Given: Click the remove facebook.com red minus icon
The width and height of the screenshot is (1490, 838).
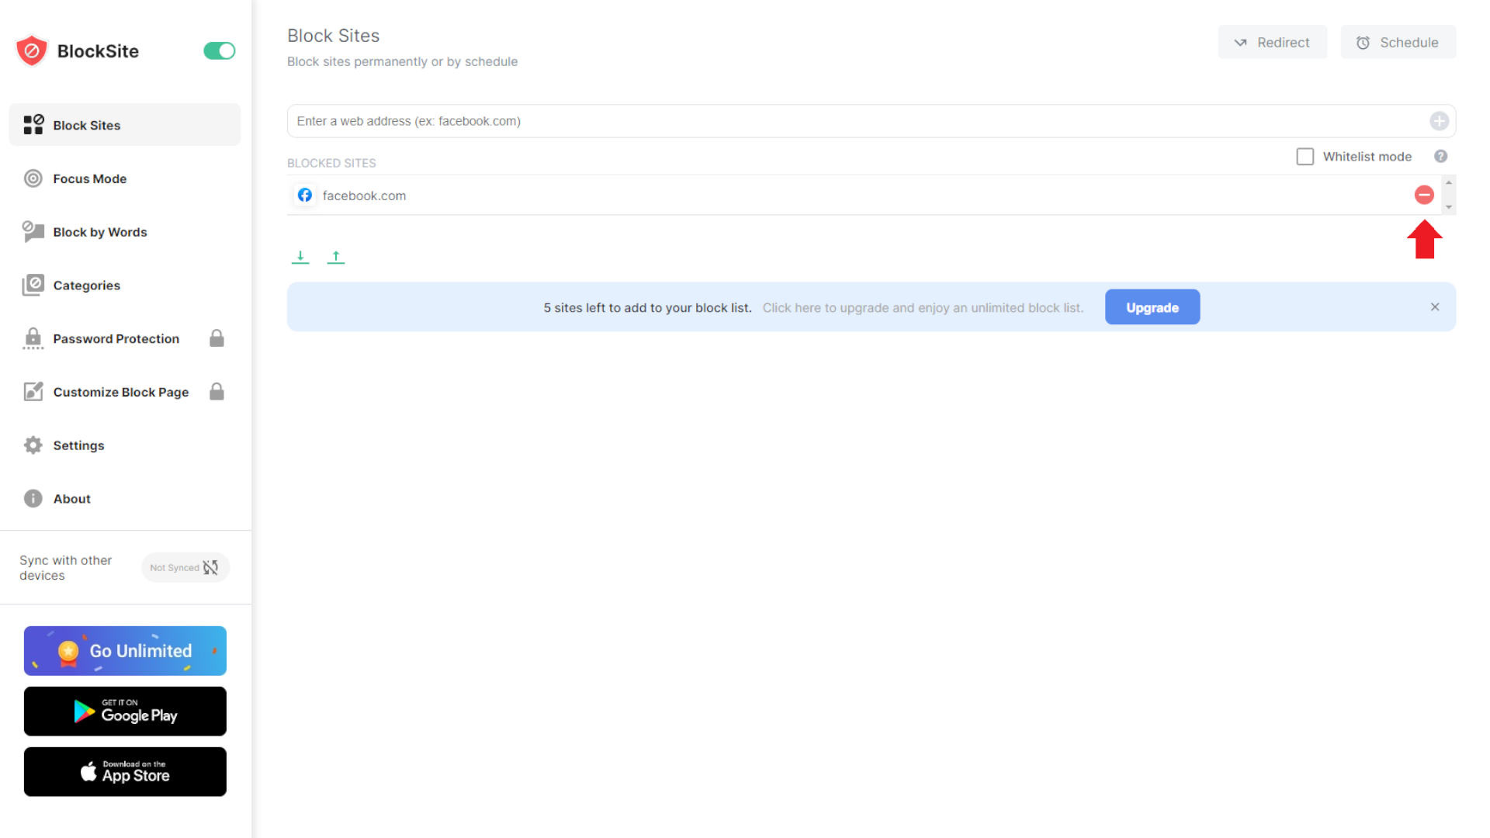Looking at the screenshot, I should point(1425,195).
